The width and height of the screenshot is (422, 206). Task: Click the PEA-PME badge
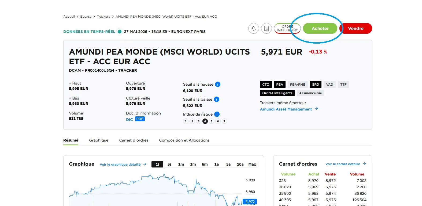pyautogui.click(x=298, y=85)
